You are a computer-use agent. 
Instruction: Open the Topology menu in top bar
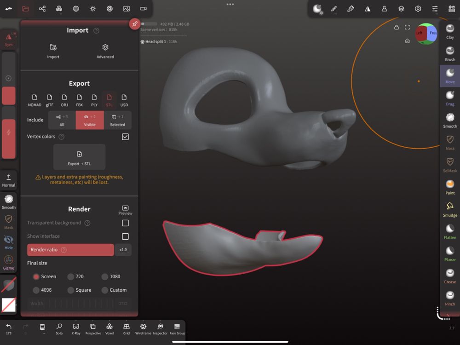pyautogui.click(x=59, y=8)
